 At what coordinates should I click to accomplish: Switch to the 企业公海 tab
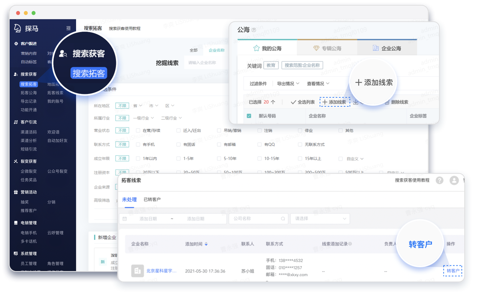click(x=387, y=48)
